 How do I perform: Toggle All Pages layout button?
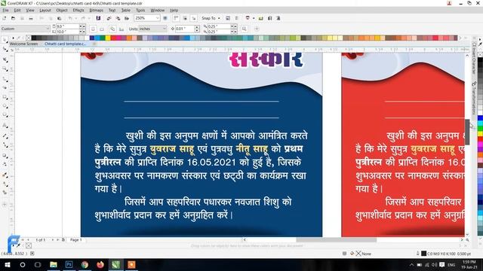tap(112, 29)
